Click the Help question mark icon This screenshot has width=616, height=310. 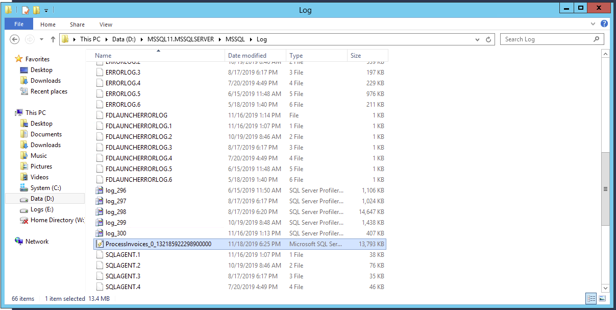tap(604, 24)
